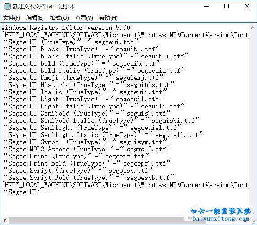The height and width of the screenshot is (225, 257).
Task: Click text 'Segoe Print Bold (TrueType)'
Action: (56, 163)
